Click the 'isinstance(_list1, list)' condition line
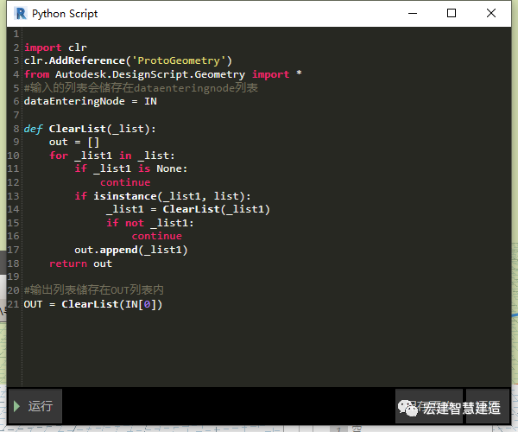Viewport: 518px width, 432px height. (162, 196)
